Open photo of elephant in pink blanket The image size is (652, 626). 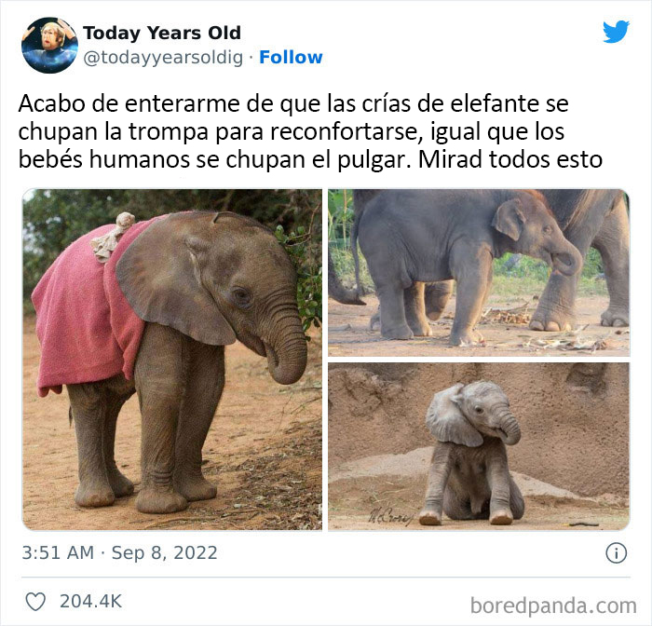[x=171, y=360]
